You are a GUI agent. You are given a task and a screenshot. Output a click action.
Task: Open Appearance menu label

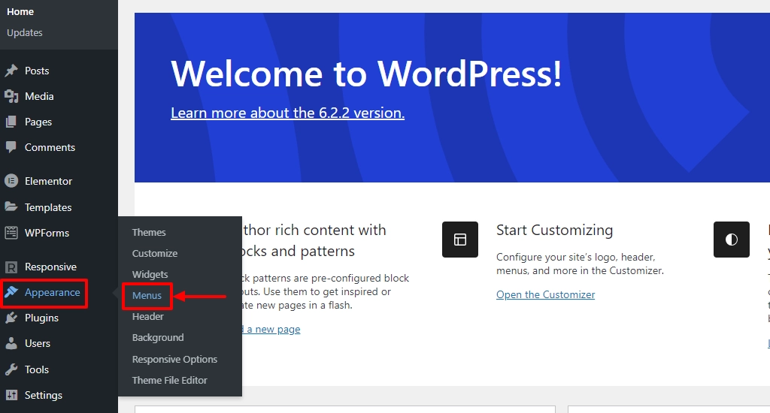[x=53, y=292]
